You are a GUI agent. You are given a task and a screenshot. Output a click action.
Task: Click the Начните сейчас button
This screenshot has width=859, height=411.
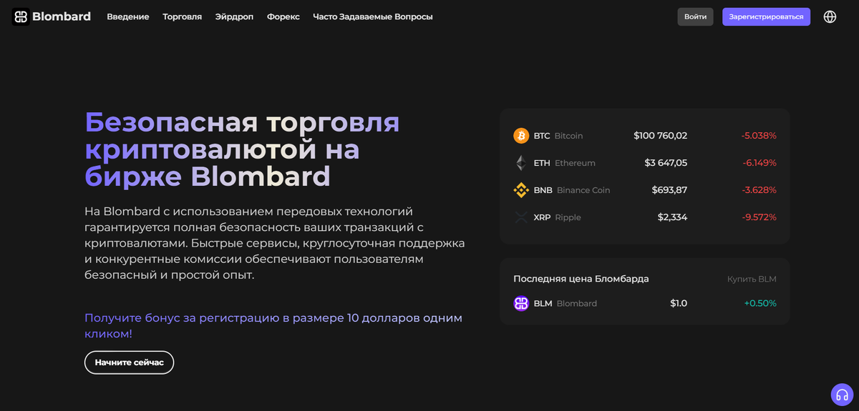coord(129,362)
